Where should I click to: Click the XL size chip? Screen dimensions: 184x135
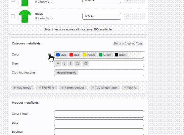(78, 63)
